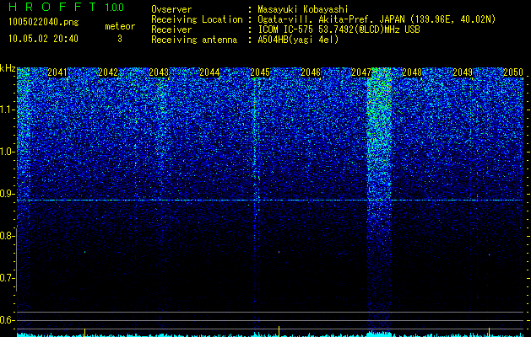Click the 'Ovserver' field label
The height and width of the screenshot is (337, 531).
(x=171, y=9)
